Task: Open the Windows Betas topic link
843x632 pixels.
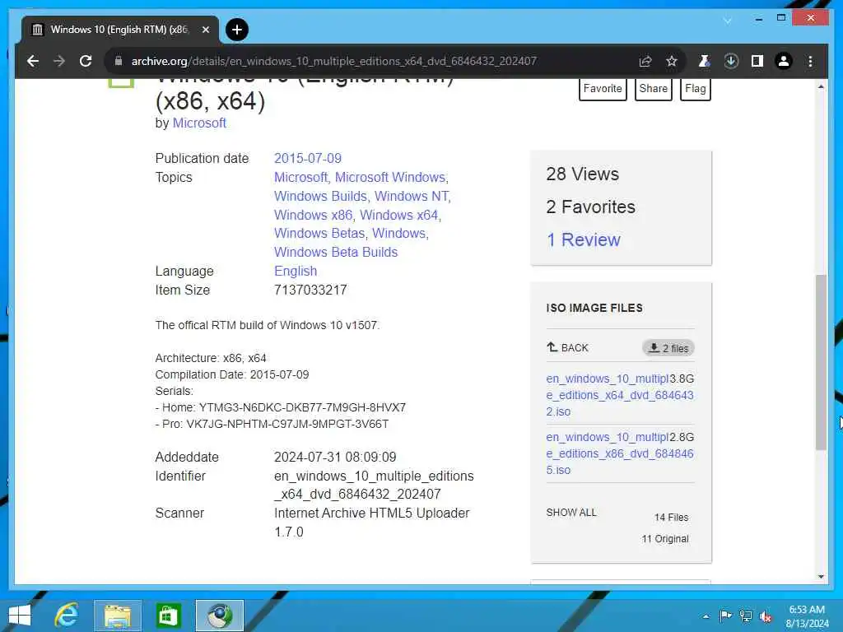Action: [320, 233]
